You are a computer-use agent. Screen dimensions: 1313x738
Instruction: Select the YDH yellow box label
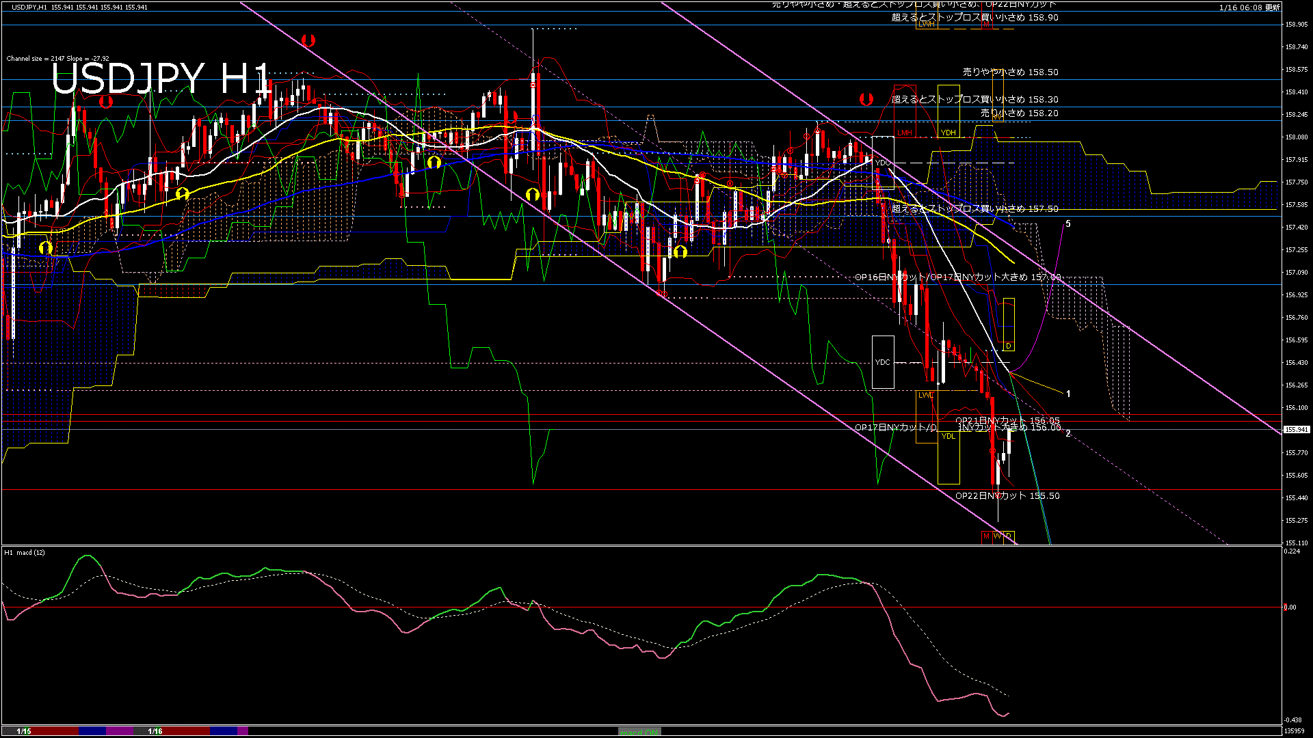click(948, 133)
